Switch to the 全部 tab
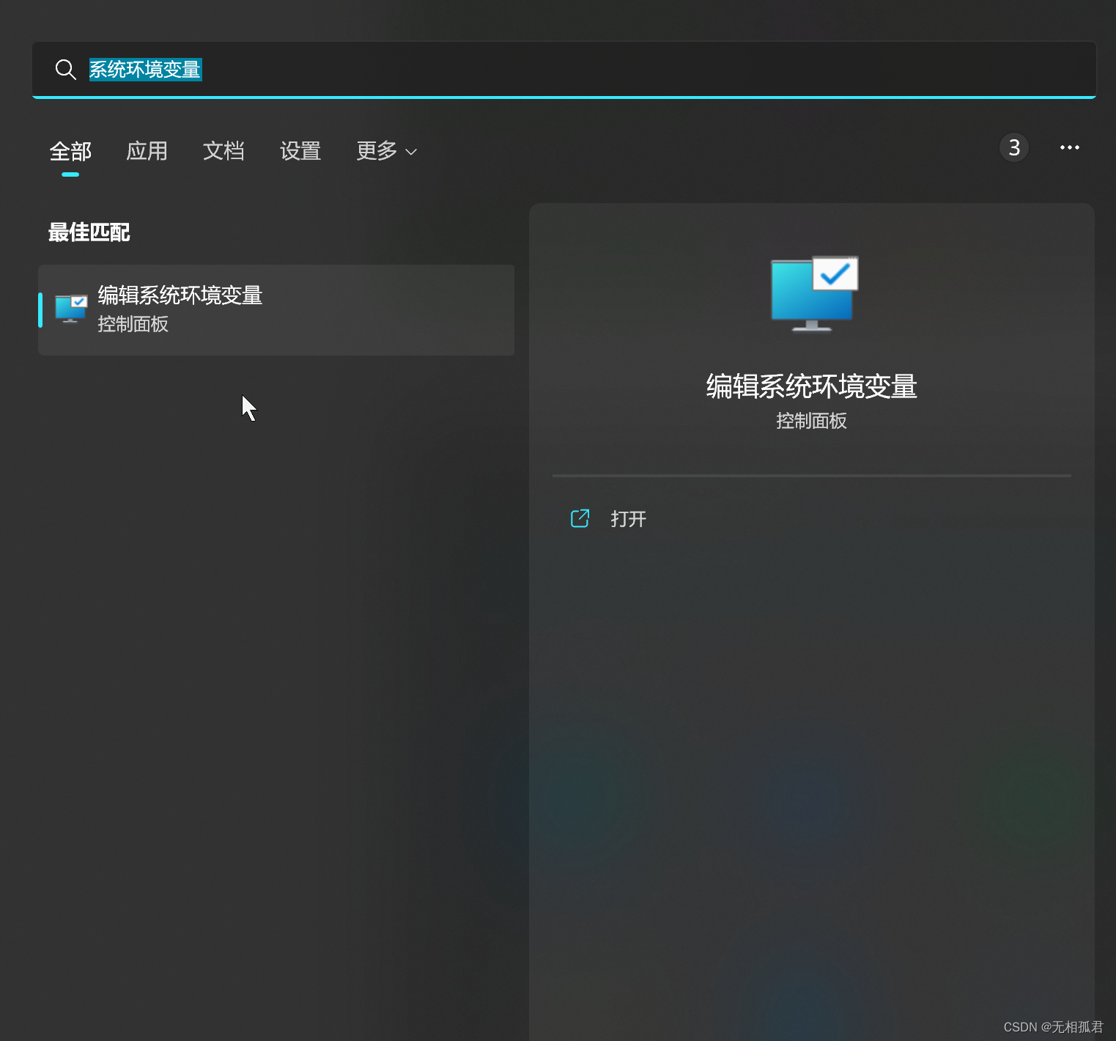Image resolution: width=1116 pixels, height=1041 pixels. point(70,152)
